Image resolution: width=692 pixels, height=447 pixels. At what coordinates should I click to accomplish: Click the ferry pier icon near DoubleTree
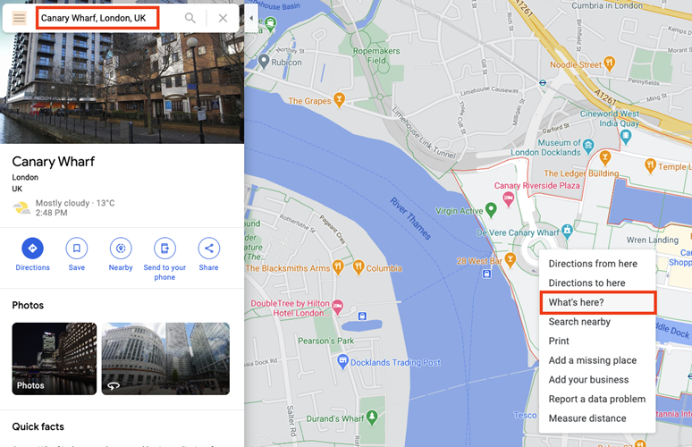(362, 316)
